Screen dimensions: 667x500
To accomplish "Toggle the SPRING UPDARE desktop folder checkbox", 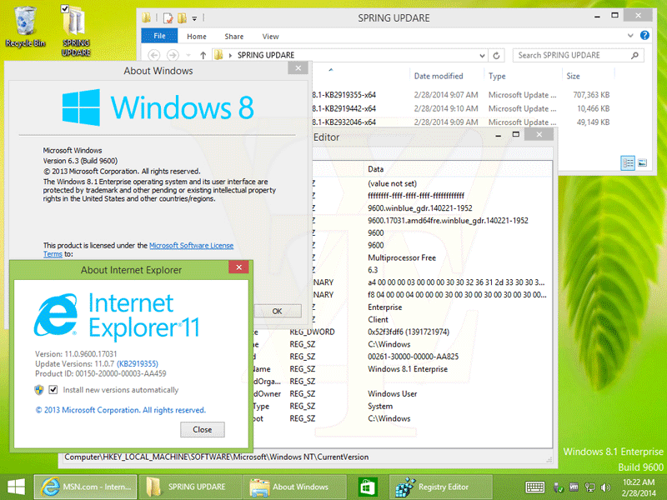I will pyautogui.click(x=66, y=9).
